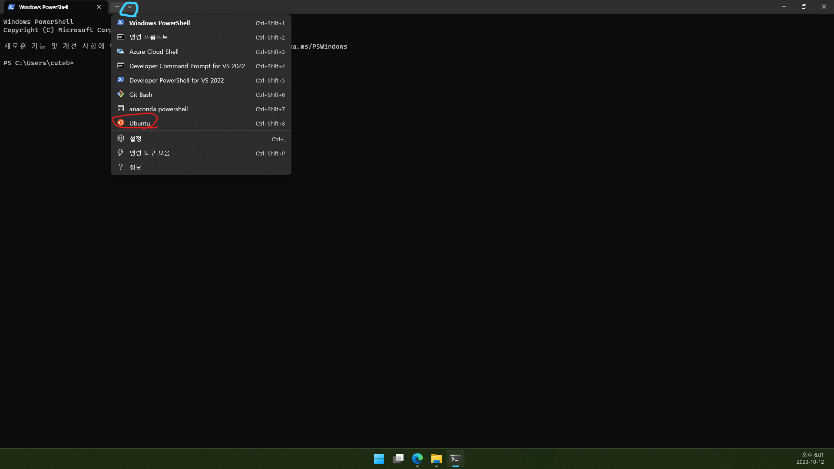The height and width of the screenshot is (469, 834).
Task: Click the Developer Command Prompt icon
Action: tap(121, 66)
